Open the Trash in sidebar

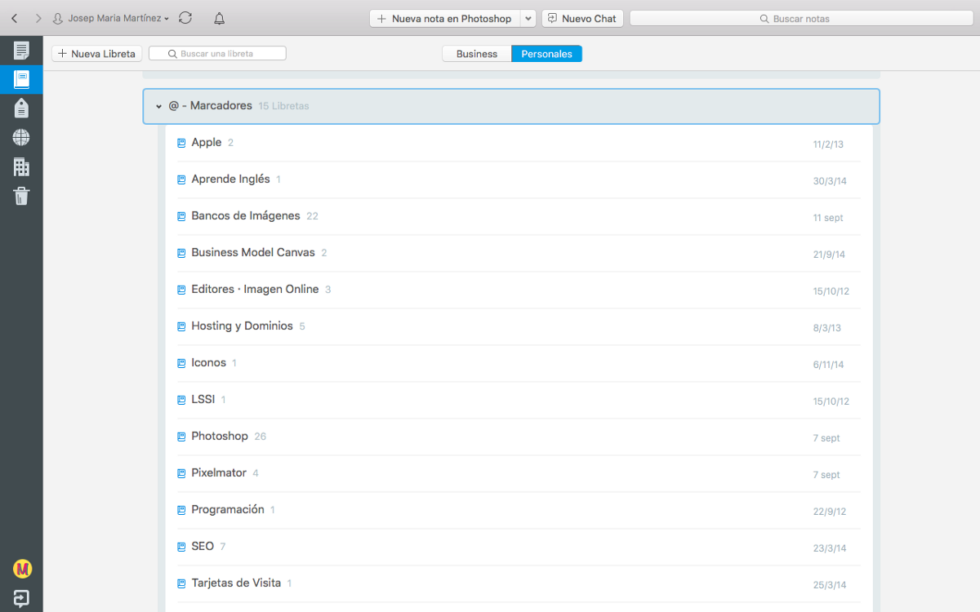tap(21, 196)
